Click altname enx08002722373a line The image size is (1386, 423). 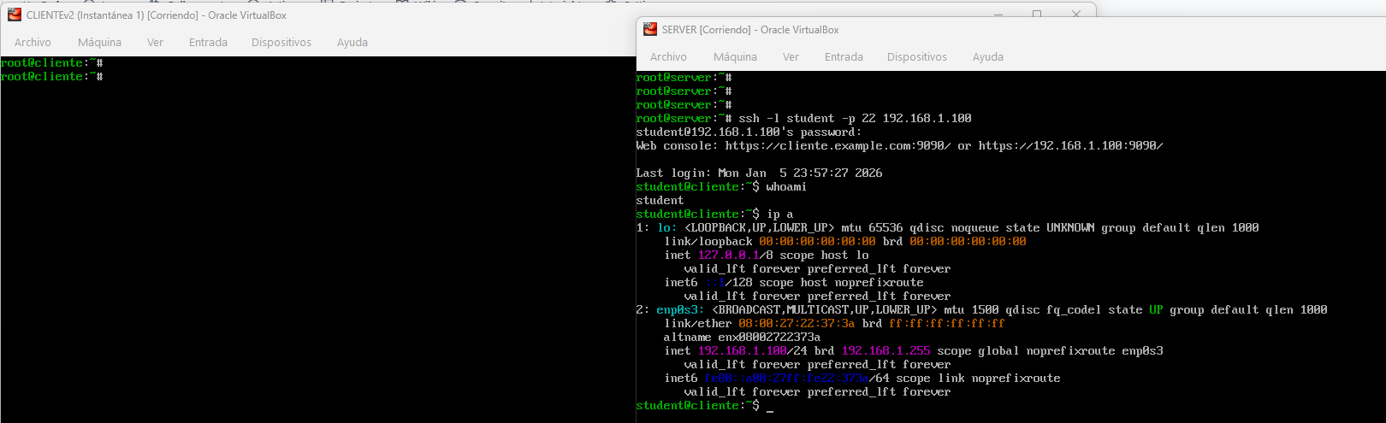tap(743, 337)
